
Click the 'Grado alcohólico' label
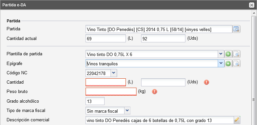[x=23, y=101]
